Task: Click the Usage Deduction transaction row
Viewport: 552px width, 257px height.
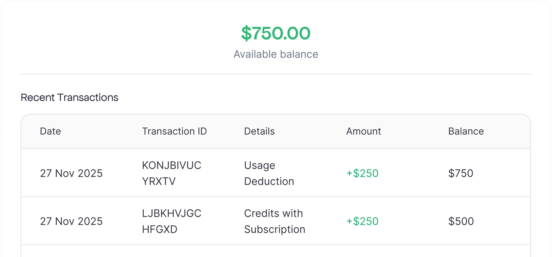Action: pyautogui.click(x=276, y=173)
